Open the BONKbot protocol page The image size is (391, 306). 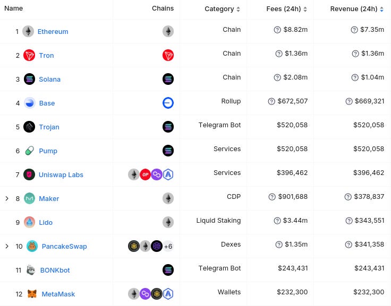pos(55,270)
